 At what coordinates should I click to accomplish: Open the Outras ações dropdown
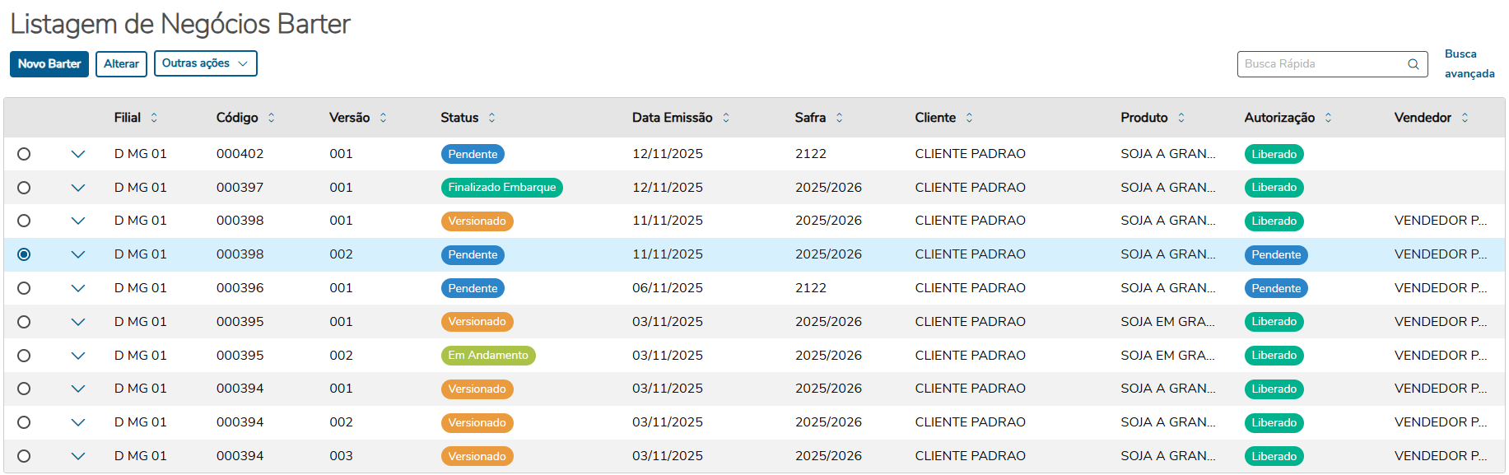tap(205, 63)
